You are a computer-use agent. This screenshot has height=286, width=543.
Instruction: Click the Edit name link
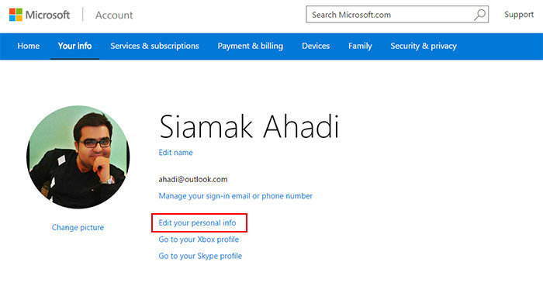point(175,153)
